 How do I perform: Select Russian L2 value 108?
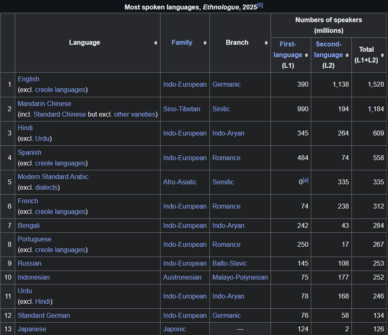[x=343, y=263]
